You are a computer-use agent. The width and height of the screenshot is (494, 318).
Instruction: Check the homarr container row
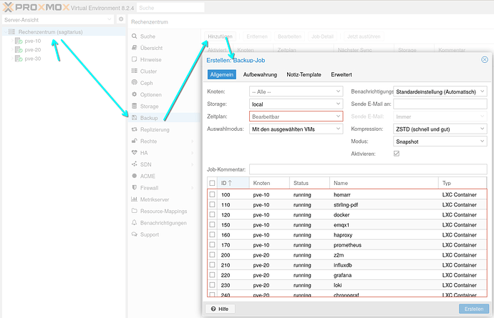pyautogui.click(x=212, y=194)
